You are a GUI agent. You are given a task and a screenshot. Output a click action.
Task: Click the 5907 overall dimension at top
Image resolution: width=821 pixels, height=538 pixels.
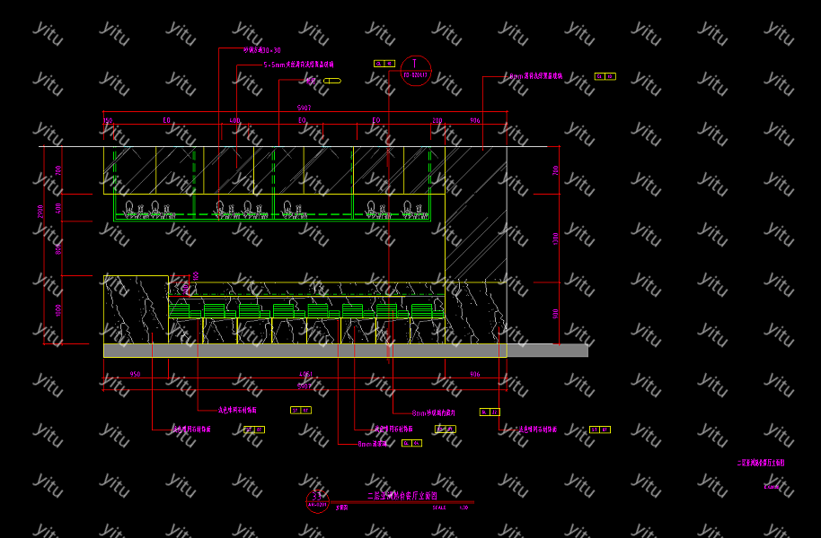(305, 108)
